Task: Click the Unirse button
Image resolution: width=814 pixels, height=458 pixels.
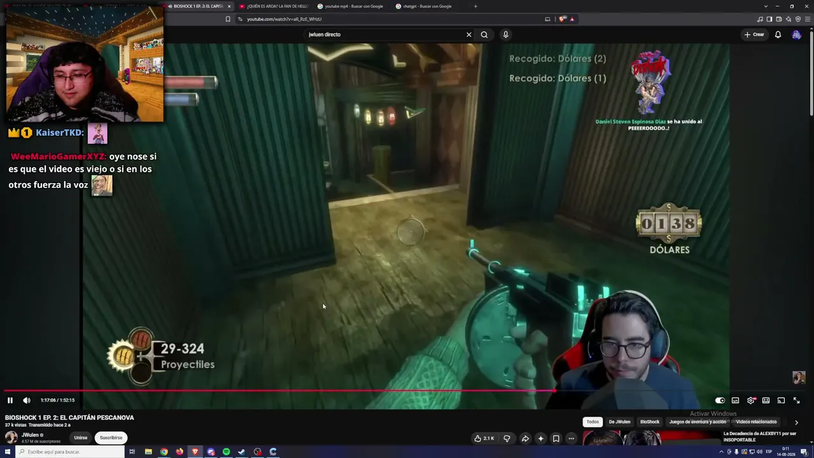Action: click(81, 438)
